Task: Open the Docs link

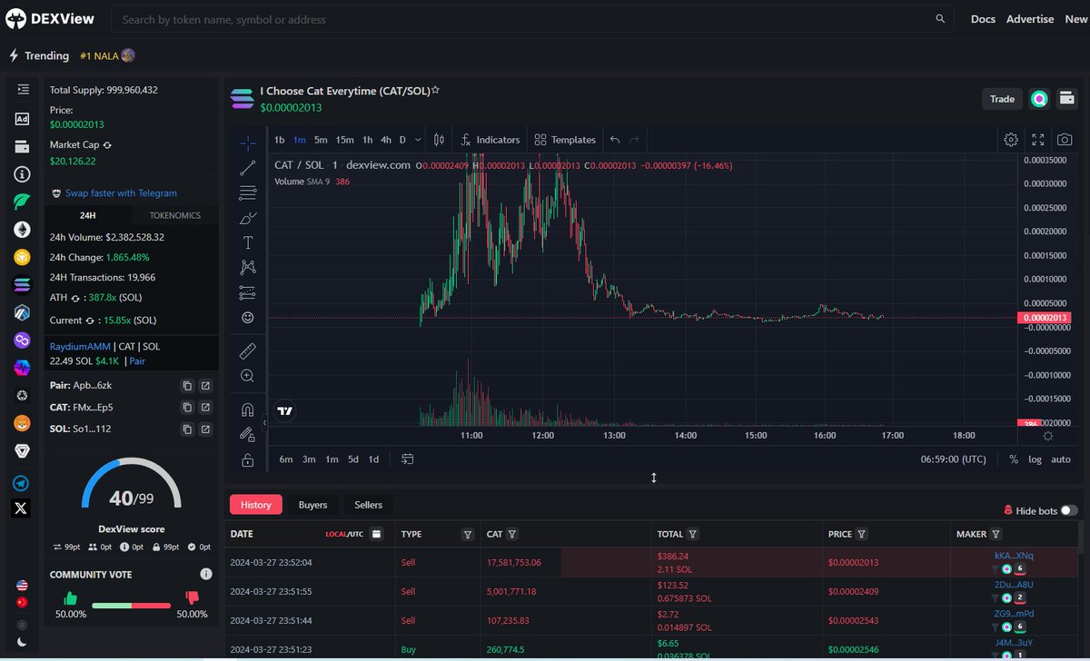Action: (x=983, y=19)
